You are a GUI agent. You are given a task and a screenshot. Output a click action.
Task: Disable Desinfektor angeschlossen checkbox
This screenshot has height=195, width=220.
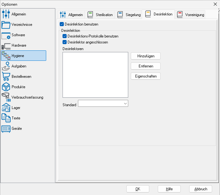tap(65, 42)
